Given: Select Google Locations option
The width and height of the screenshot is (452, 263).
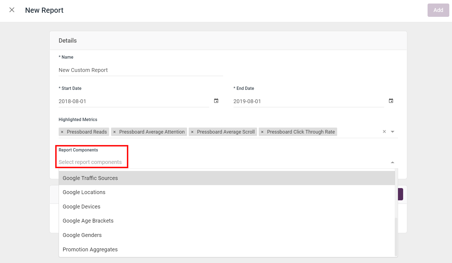Looking at the screenshot, I should click(x=227, y=192).
